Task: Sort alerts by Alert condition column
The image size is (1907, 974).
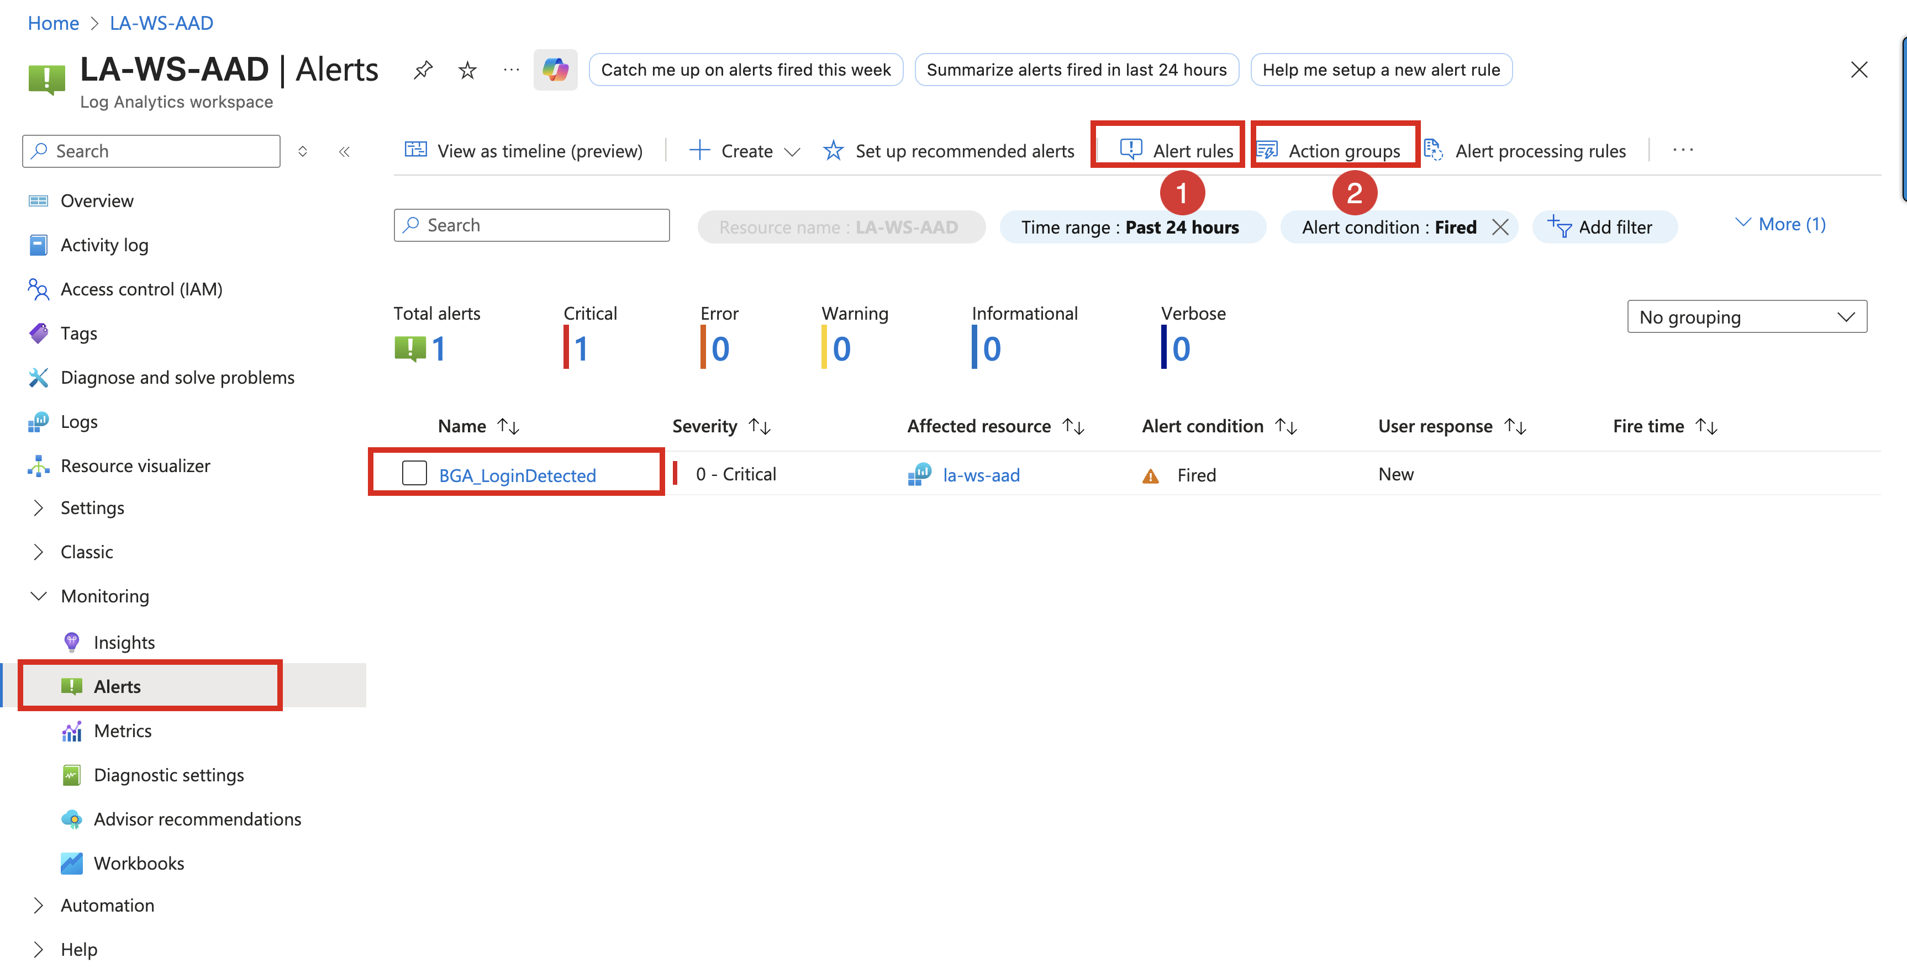Action: pos(1286,426)
